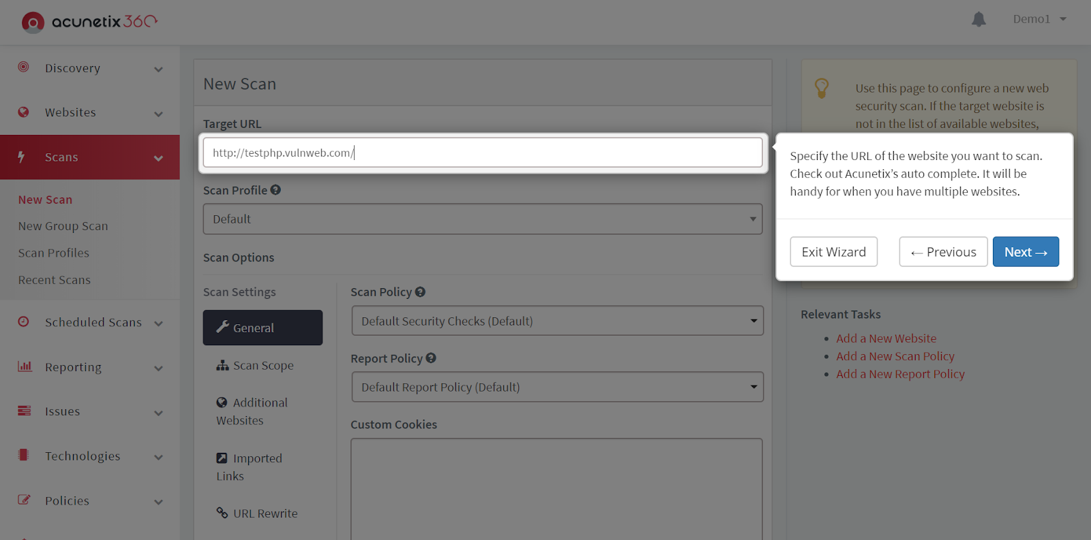Screen dimensions: 1091x540
Task: Open the Scan Policy dropdown
Action: [x=558, y=321]
